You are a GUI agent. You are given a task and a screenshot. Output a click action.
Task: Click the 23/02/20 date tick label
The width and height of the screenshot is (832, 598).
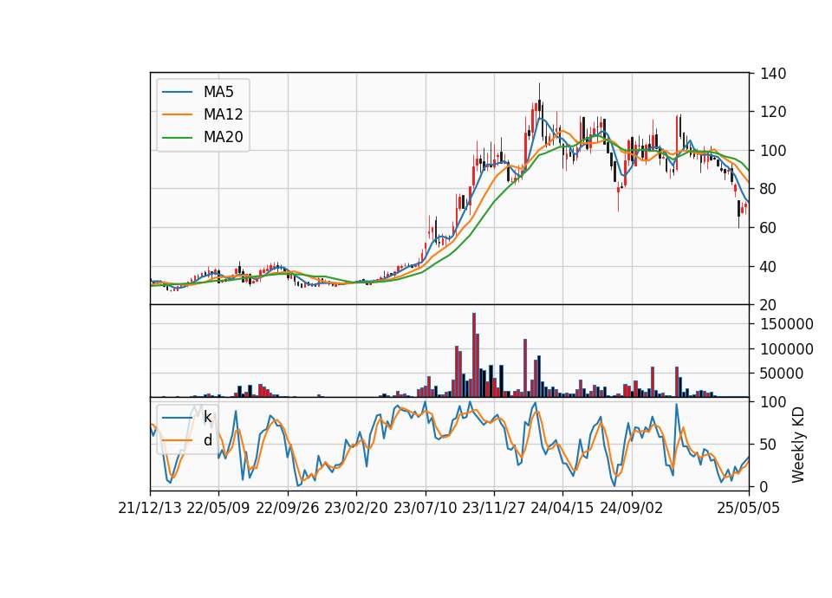(356, 508)
